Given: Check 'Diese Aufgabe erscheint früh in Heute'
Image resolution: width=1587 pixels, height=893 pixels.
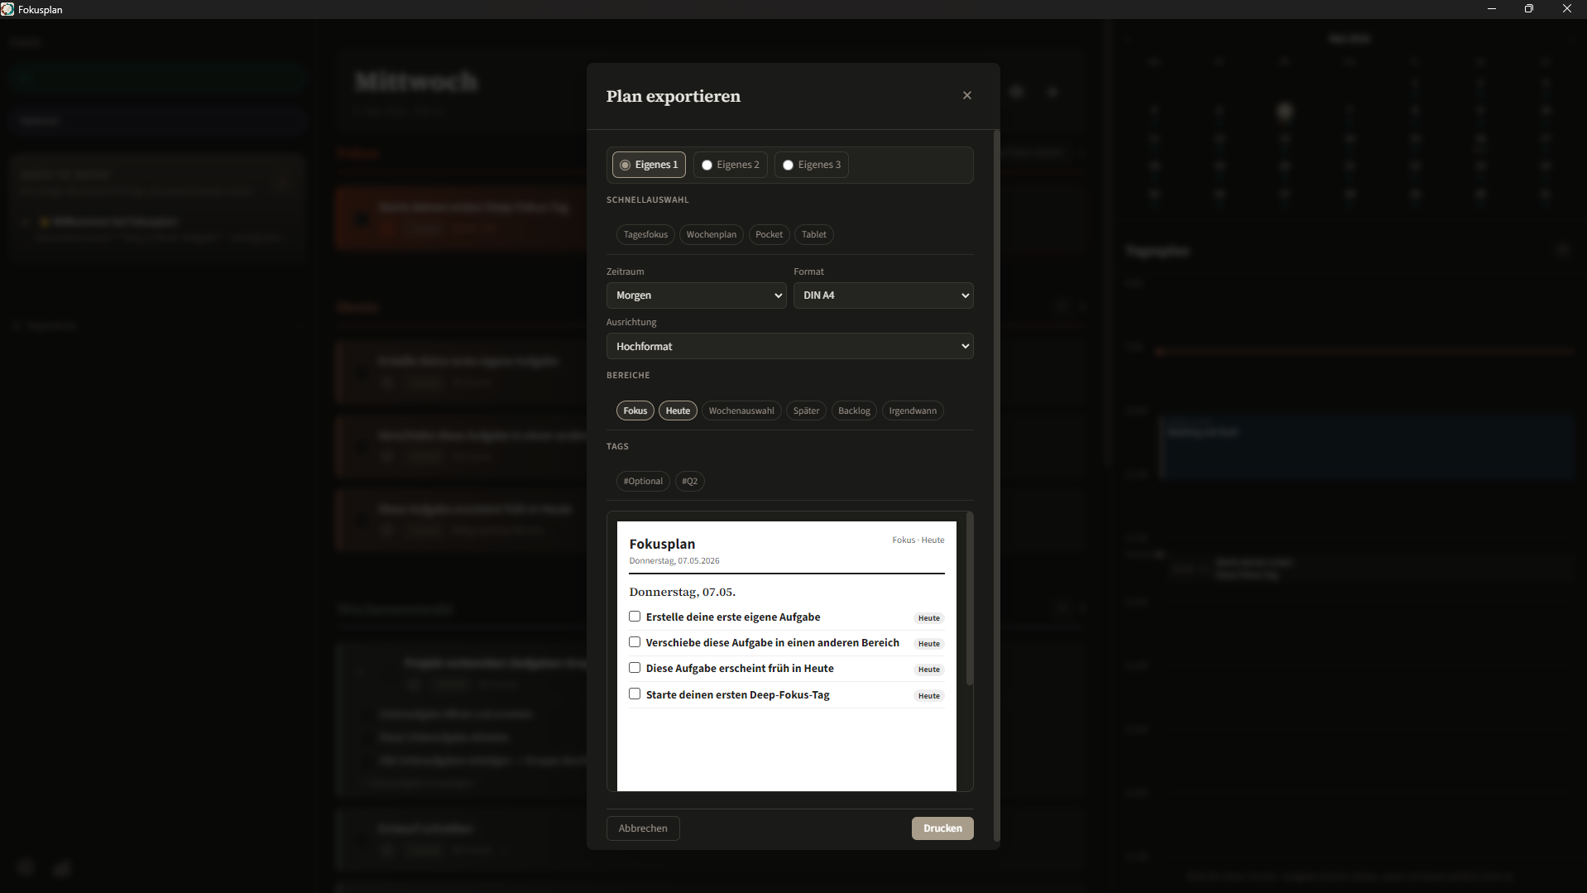Looking at the screenshot, I should click(635, 668).
